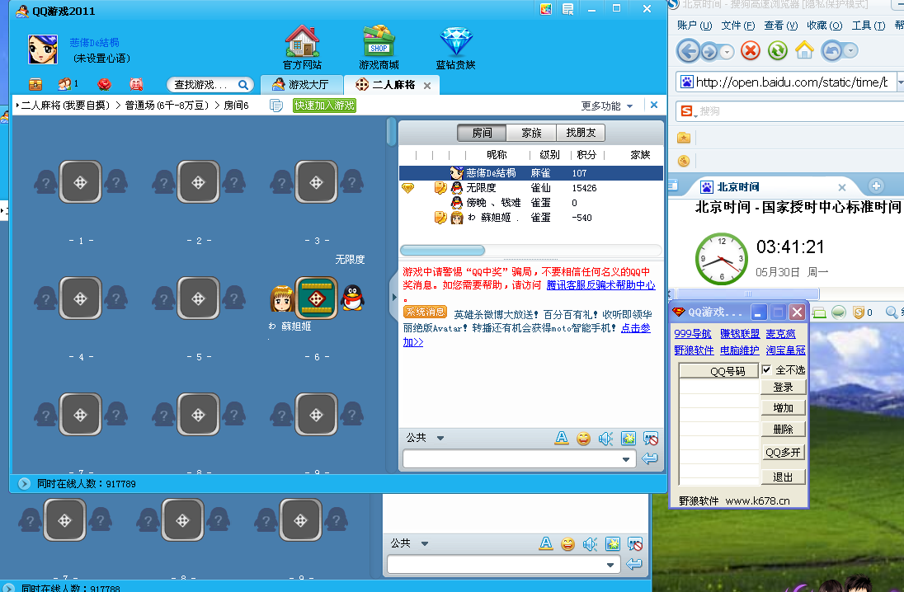Open the browser 工具(T) menu

[869, 26]
